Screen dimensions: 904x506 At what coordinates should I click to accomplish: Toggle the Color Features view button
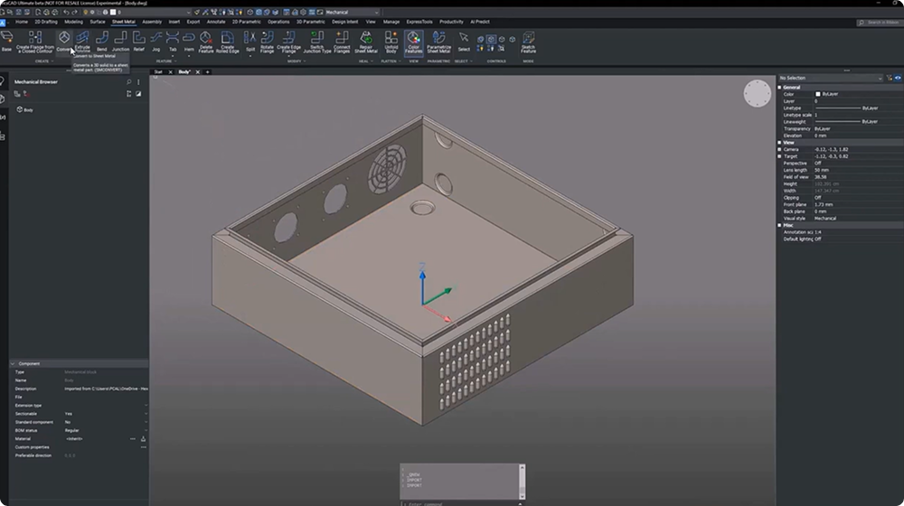point(413,42)
